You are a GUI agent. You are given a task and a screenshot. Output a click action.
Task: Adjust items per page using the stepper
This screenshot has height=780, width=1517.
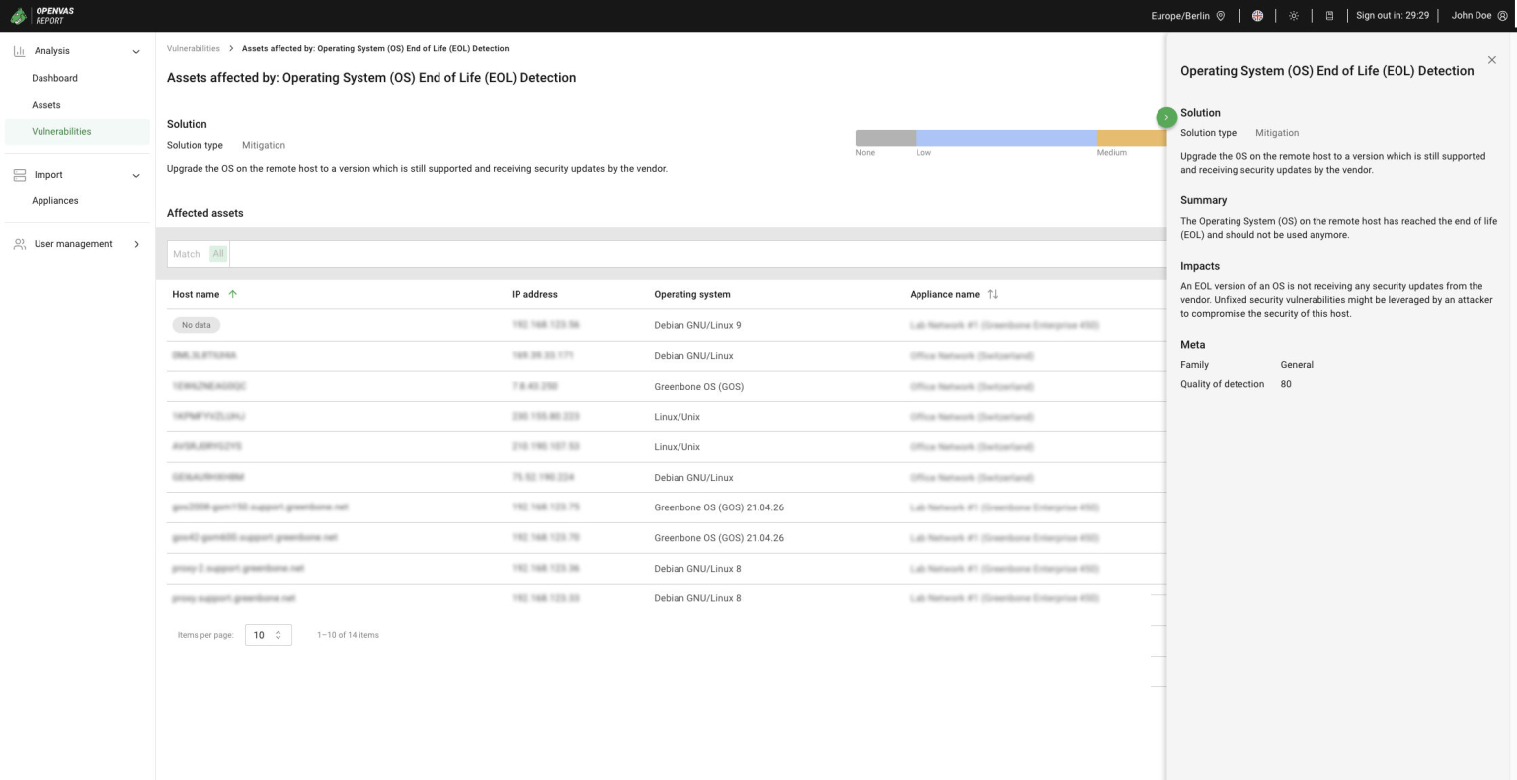[x=280, y=634]
